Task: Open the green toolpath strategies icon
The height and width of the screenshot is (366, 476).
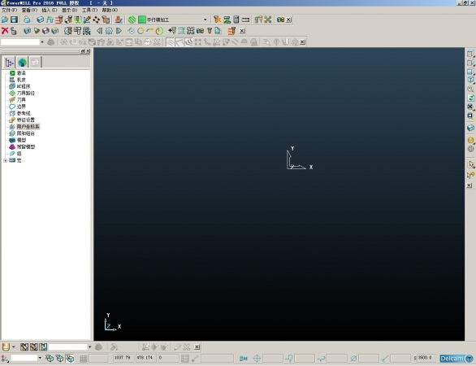Action: 132,20
